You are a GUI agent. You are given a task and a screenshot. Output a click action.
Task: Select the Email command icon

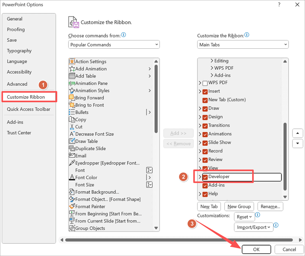[72, 155]
